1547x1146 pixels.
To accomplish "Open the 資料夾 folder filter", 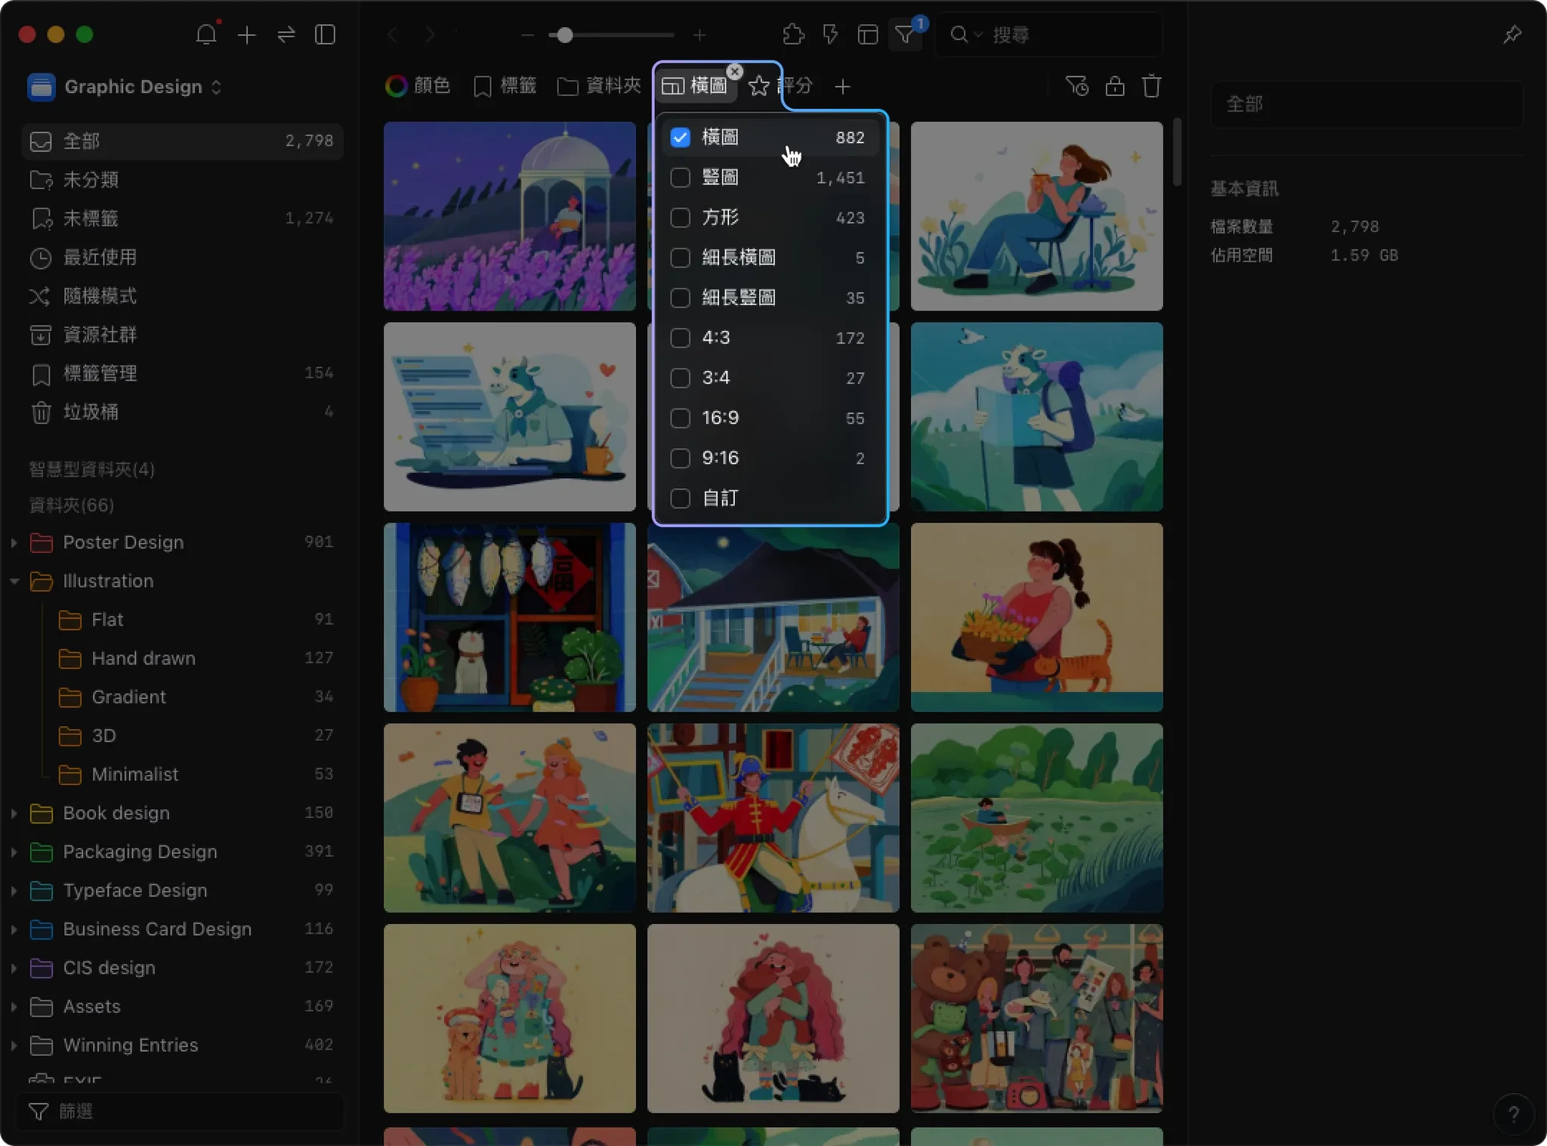I will 599,86.
